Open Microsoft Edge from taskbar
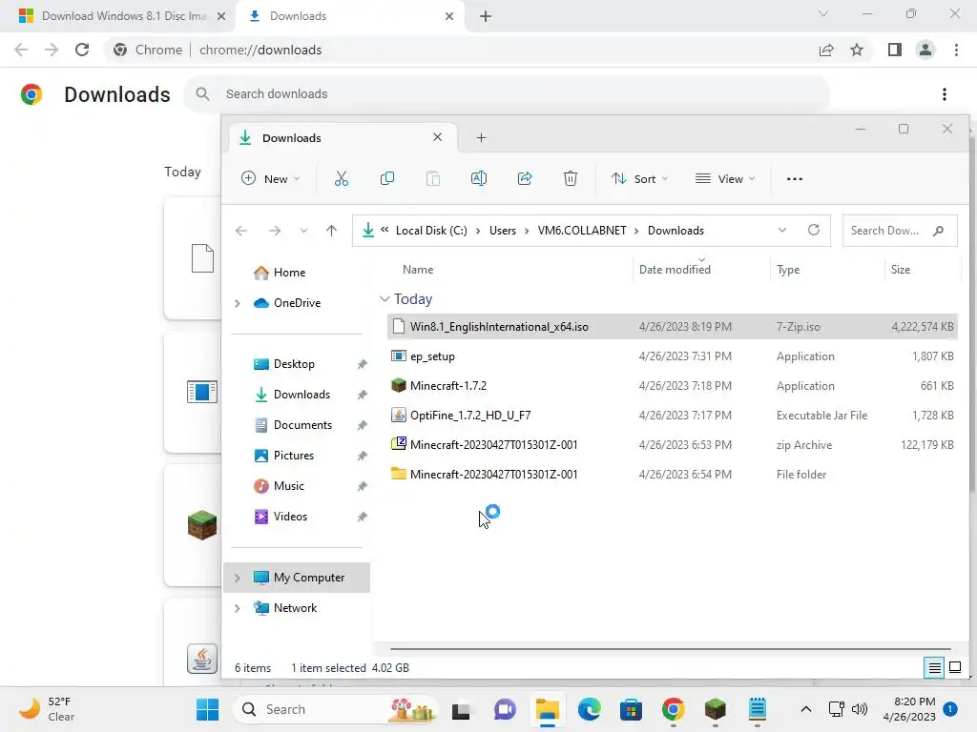977x732 pixels. coord(589,709)
